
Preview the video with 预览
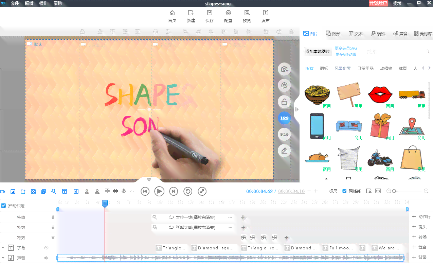click(247, 16)
